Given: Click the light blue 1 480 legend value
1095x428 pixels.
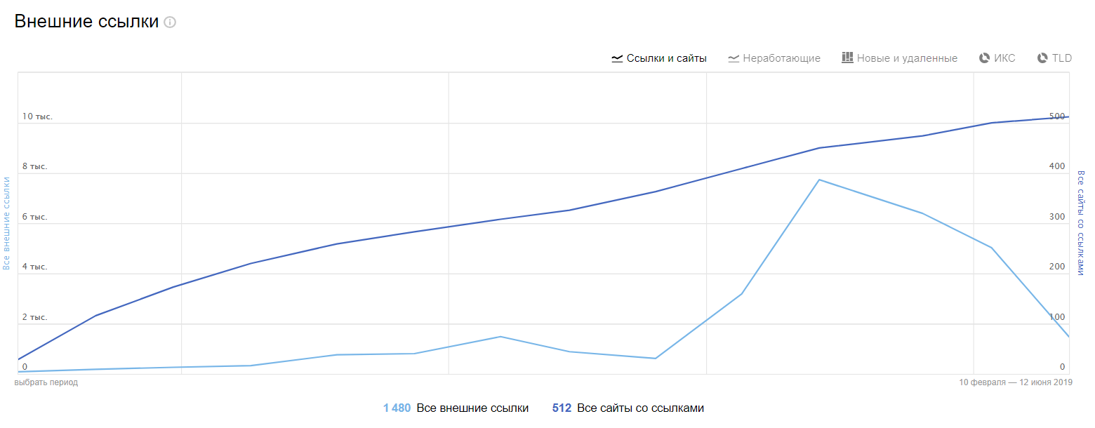Looking at the screenshot, I should pos(397,408).
